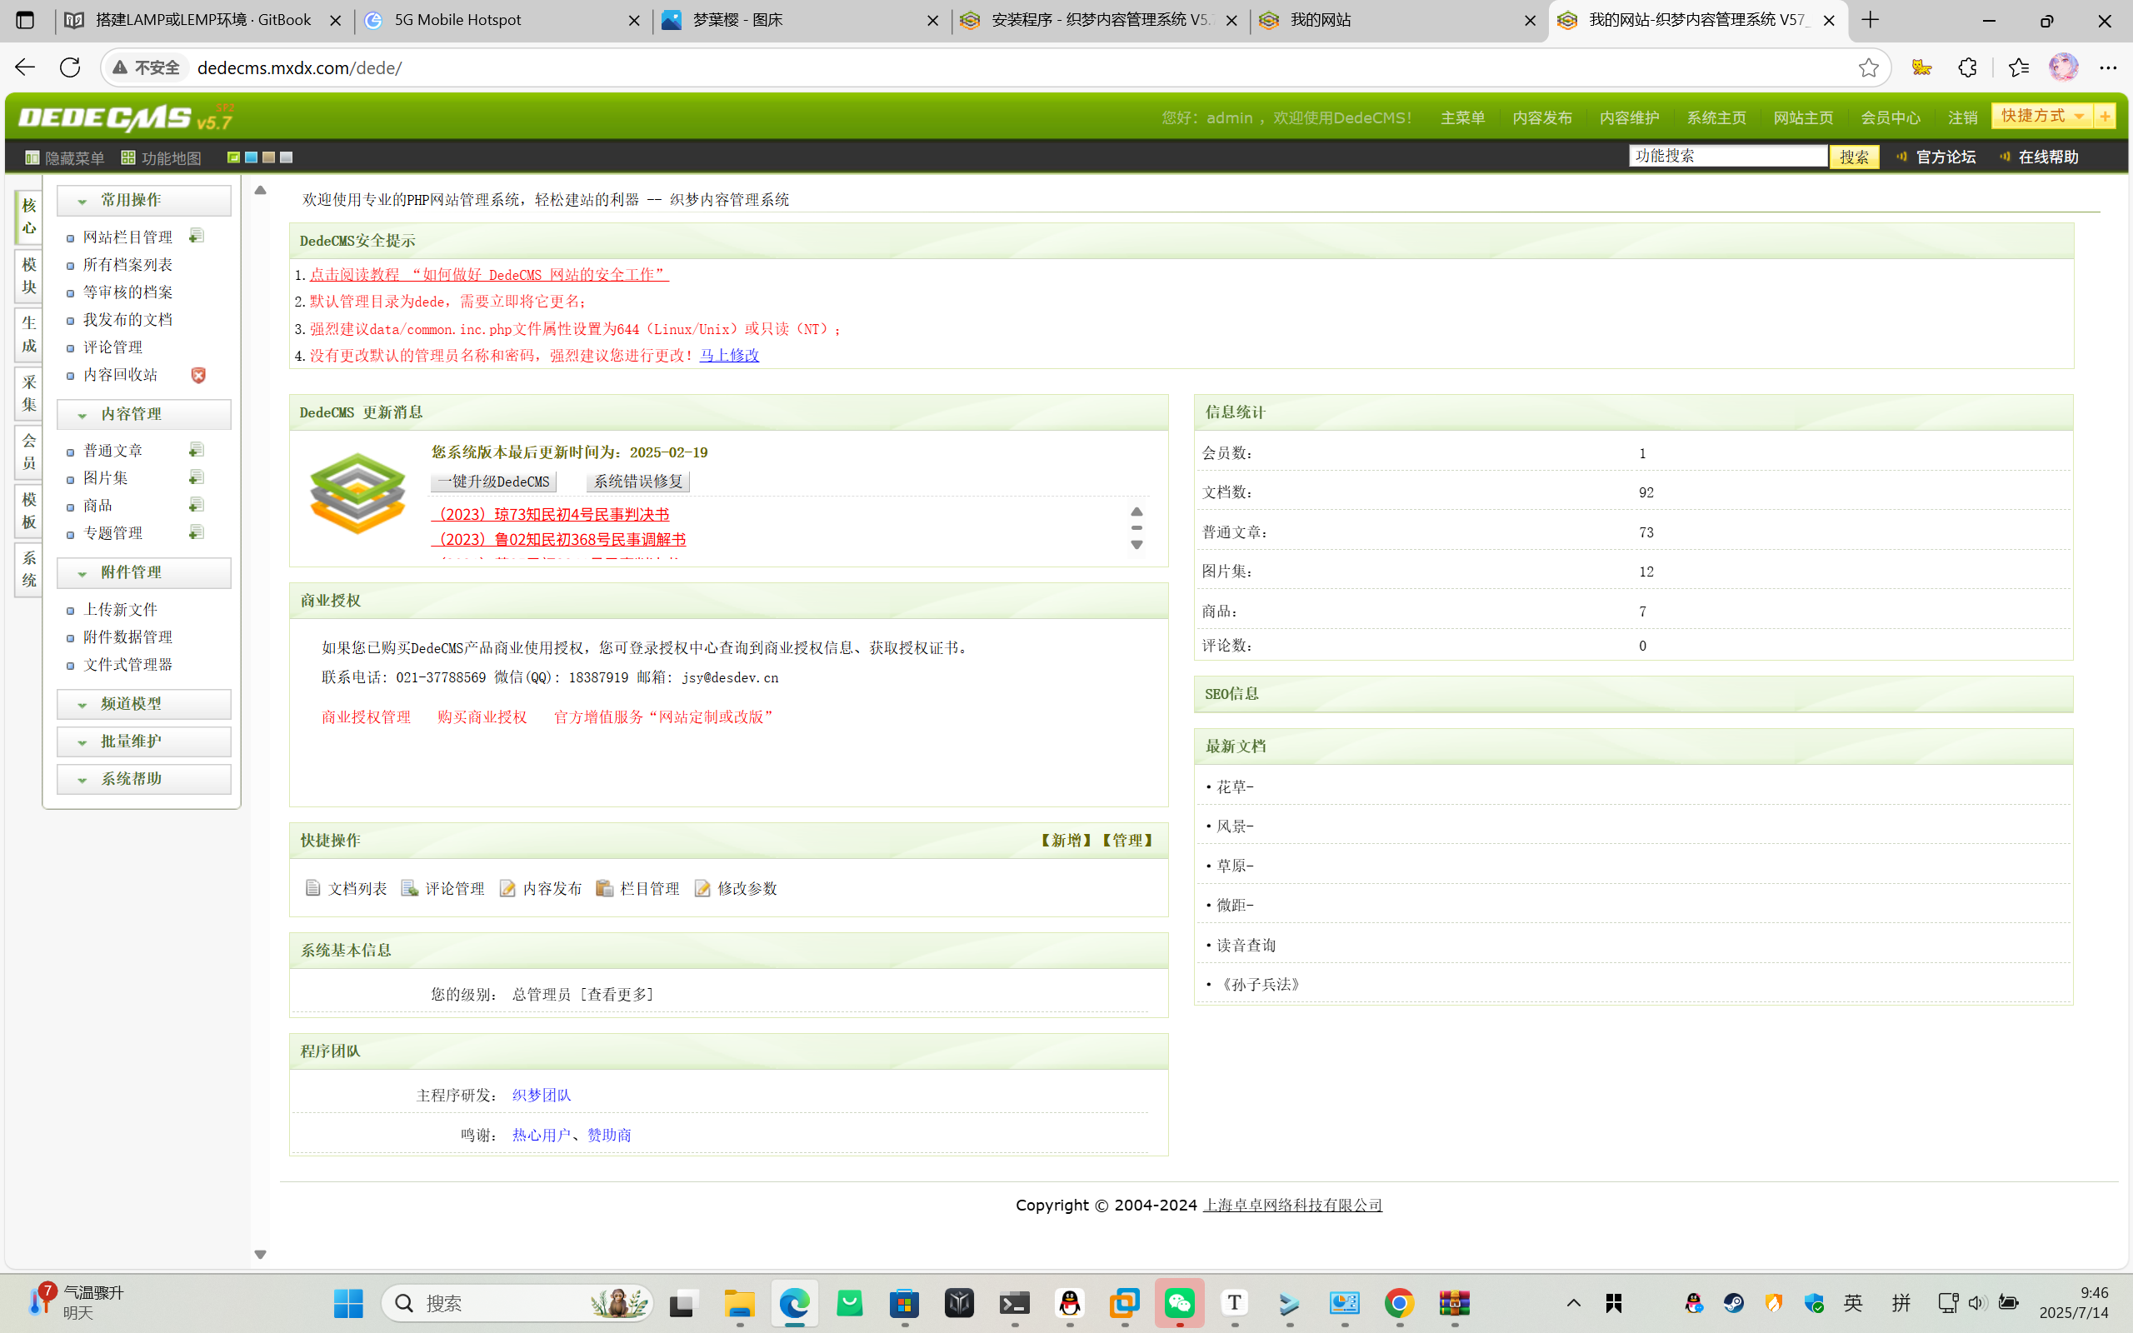Screen dimensions: 2133x1333
Task: Open the 功能地图 grid icon
Action: tap(128, 157)
